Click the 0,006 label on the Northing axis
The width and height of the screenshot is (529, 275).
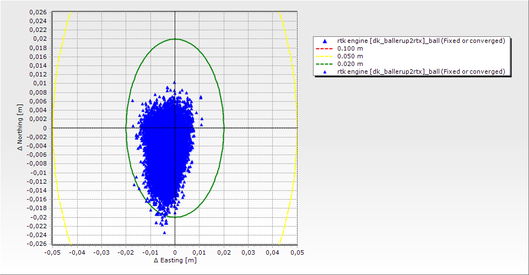coord(38,101)
